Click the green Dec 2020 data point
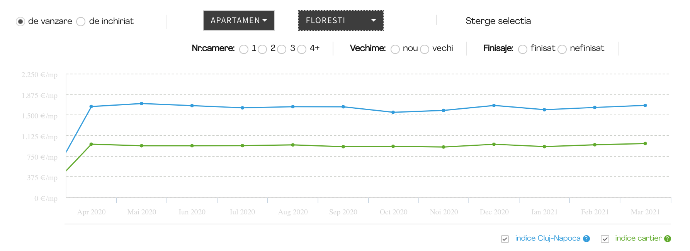The image size is (690, 251). 494,144
